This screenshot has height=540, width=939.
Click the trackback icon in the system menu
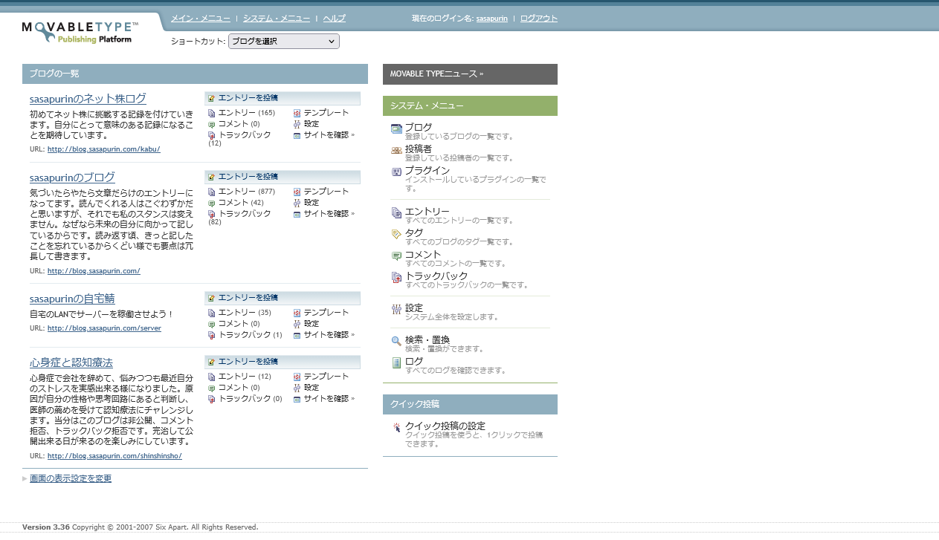(x=396, y=278)
